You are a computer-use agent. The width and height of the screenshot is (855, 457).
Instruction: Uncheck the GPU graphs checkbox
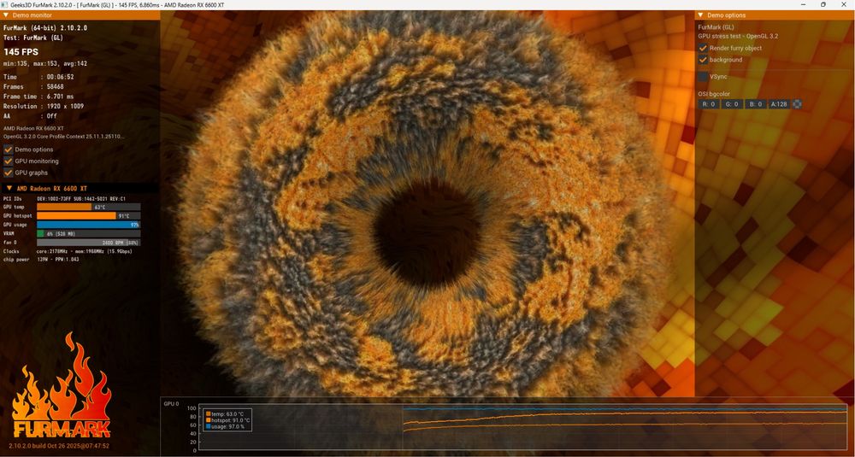click(x=9, y=173)
